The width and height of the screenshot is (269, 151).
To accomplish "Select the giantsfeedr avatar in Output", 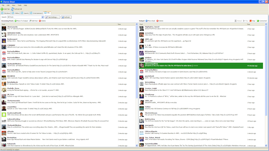I will pyautogui.click(x=142, y=78).
